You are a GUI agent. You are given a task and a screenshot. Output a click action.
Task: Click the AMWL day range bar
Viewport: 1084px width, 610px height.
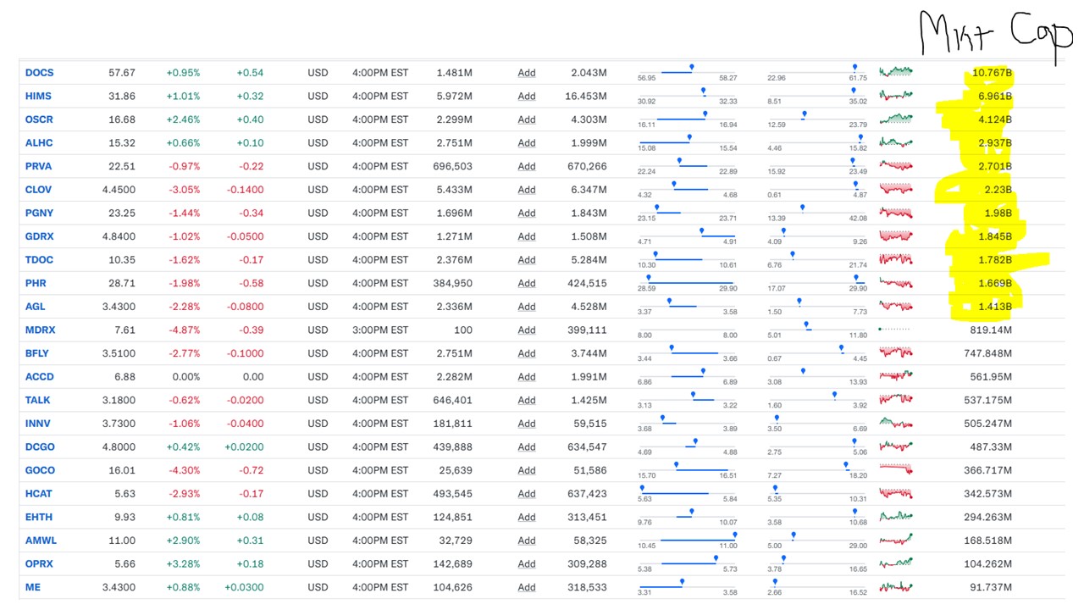687,541
